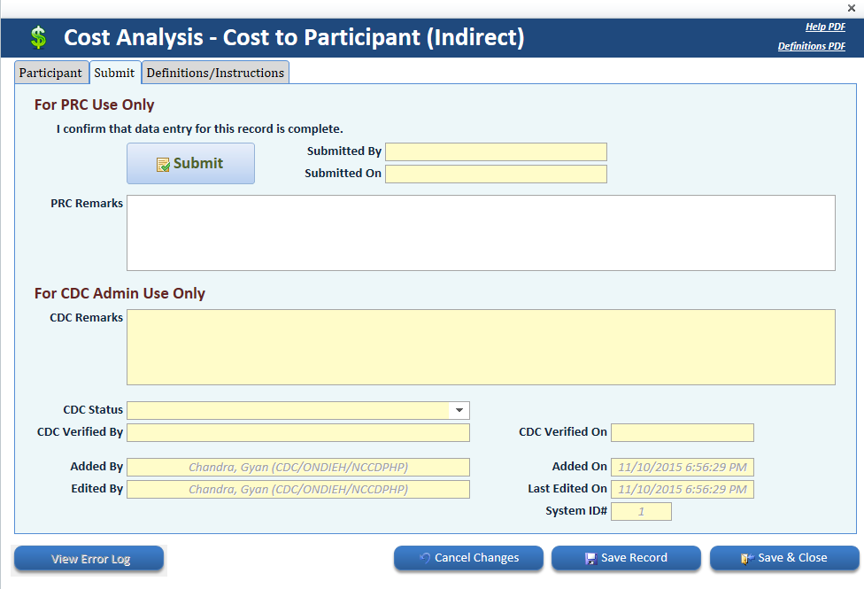Screen dimensions: 864x589
Task: Click the Cancel Changes button
Action: pos(468,558)
